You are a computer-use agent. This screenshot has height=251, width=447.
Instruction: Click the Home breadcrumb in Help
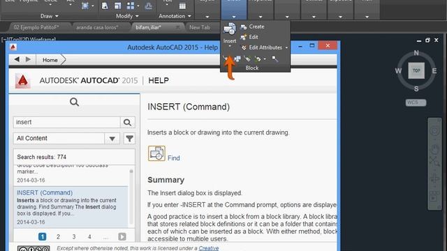[50, 60]
